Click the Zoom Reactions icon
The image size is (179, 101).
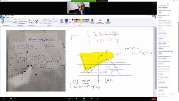click(97, 98)
